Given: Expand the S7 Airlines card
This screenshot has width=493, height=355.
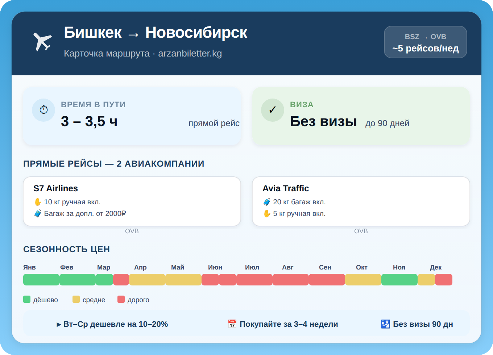Looking at the screenshot, I should pos(132,201).
